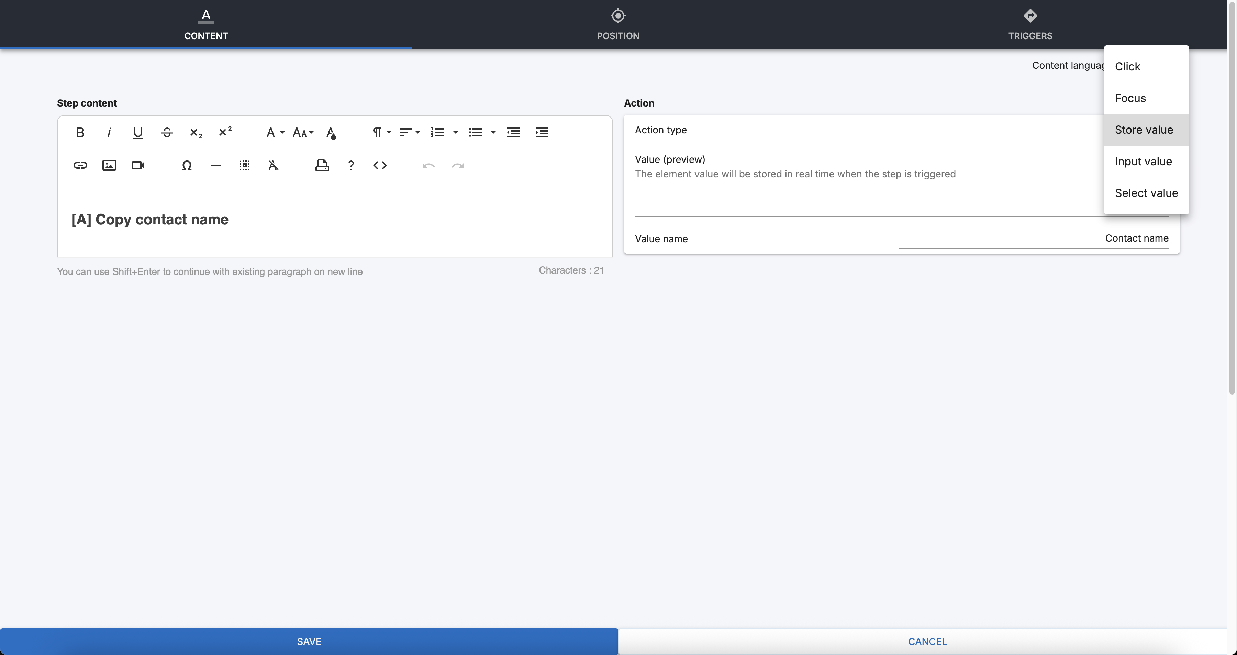Open the text color picker
1237x655 pixels.
coord(331,133)
